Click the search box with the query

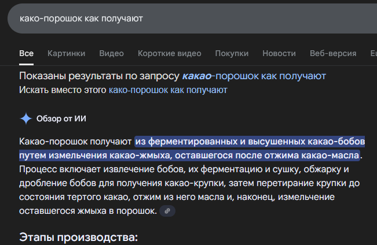pos(174,18)
